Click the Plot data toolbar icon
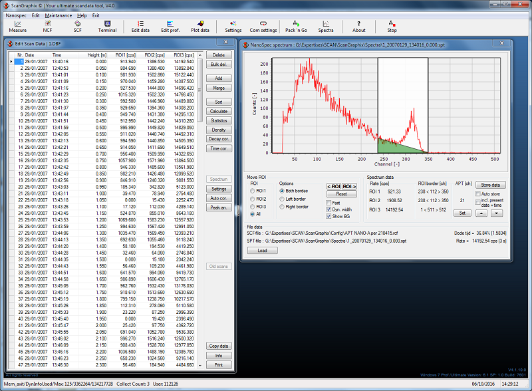The height and width of the screenshot is (391, 532). [x=200, y=26]
